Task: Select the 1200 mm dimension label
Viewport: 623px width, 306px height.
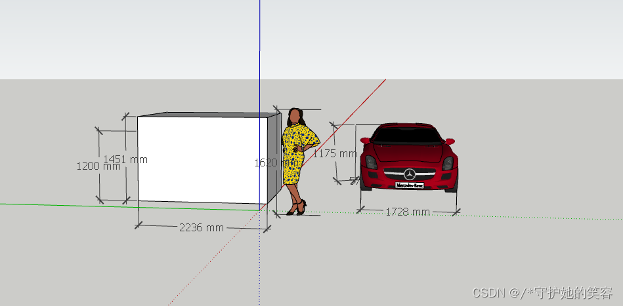Action: click(98, 166)
